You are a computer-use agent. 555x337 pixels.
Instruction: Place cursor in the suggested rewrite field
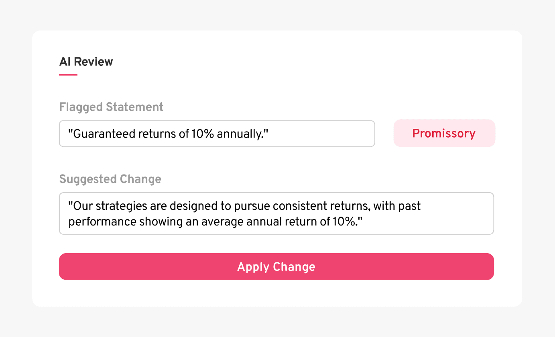click(276, 213)
